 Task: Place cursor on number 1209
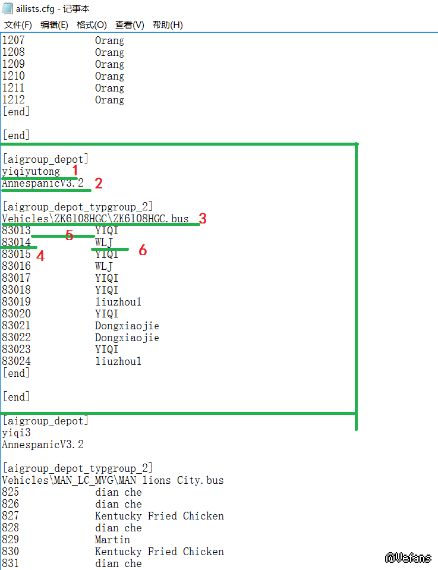point(14,64)
